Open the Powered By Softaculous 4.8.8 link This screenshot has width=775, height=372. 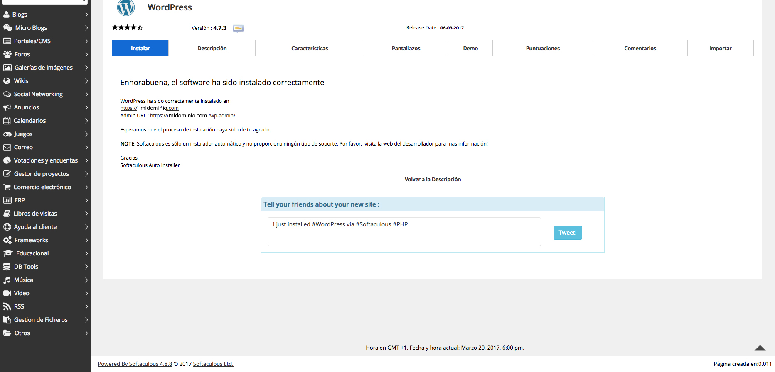(x=135, y=364)
